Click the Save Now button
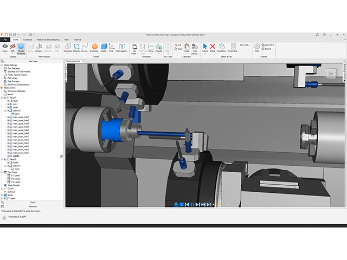This screenshot has height=260, width=347. [x=269, y=45]
